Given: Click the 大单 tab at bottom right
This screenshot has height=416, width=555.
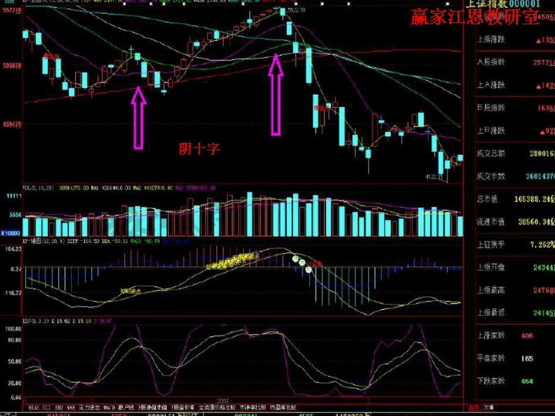Looking at the screenshot, I should tap(489, 407).
